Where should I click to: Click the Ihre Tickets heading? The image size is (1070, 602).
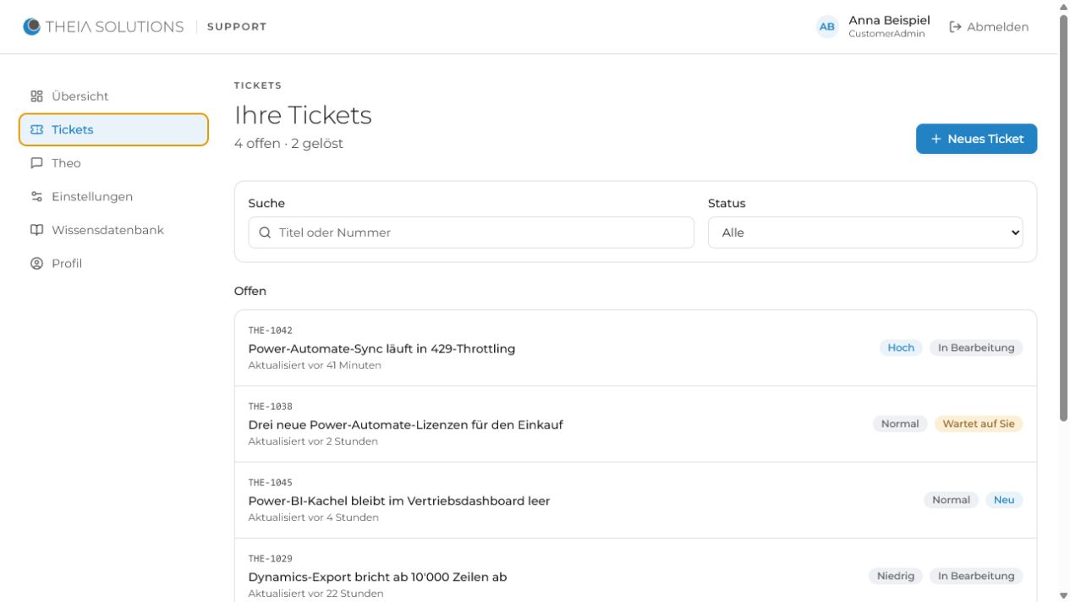coord(303,115)
